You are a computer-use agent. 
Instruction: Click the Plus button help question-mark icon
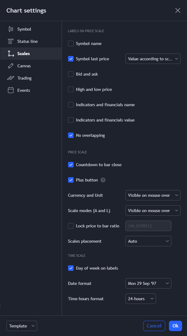103,180
